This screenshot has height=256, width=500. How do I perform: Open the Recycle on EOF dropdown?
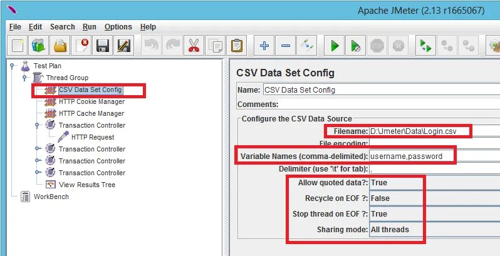[435, 198]
